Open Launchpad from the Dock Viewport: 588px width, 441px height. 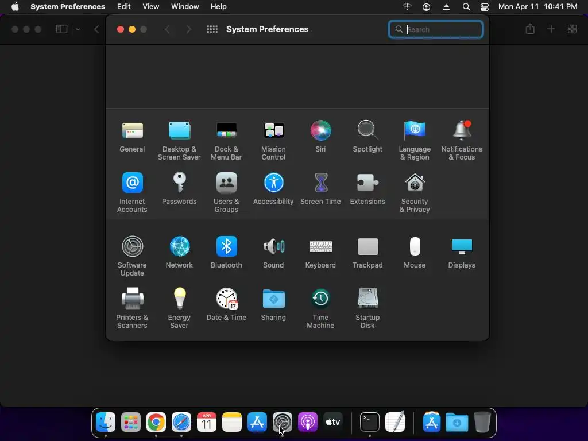pyautogui.click(x=131, y=422)
